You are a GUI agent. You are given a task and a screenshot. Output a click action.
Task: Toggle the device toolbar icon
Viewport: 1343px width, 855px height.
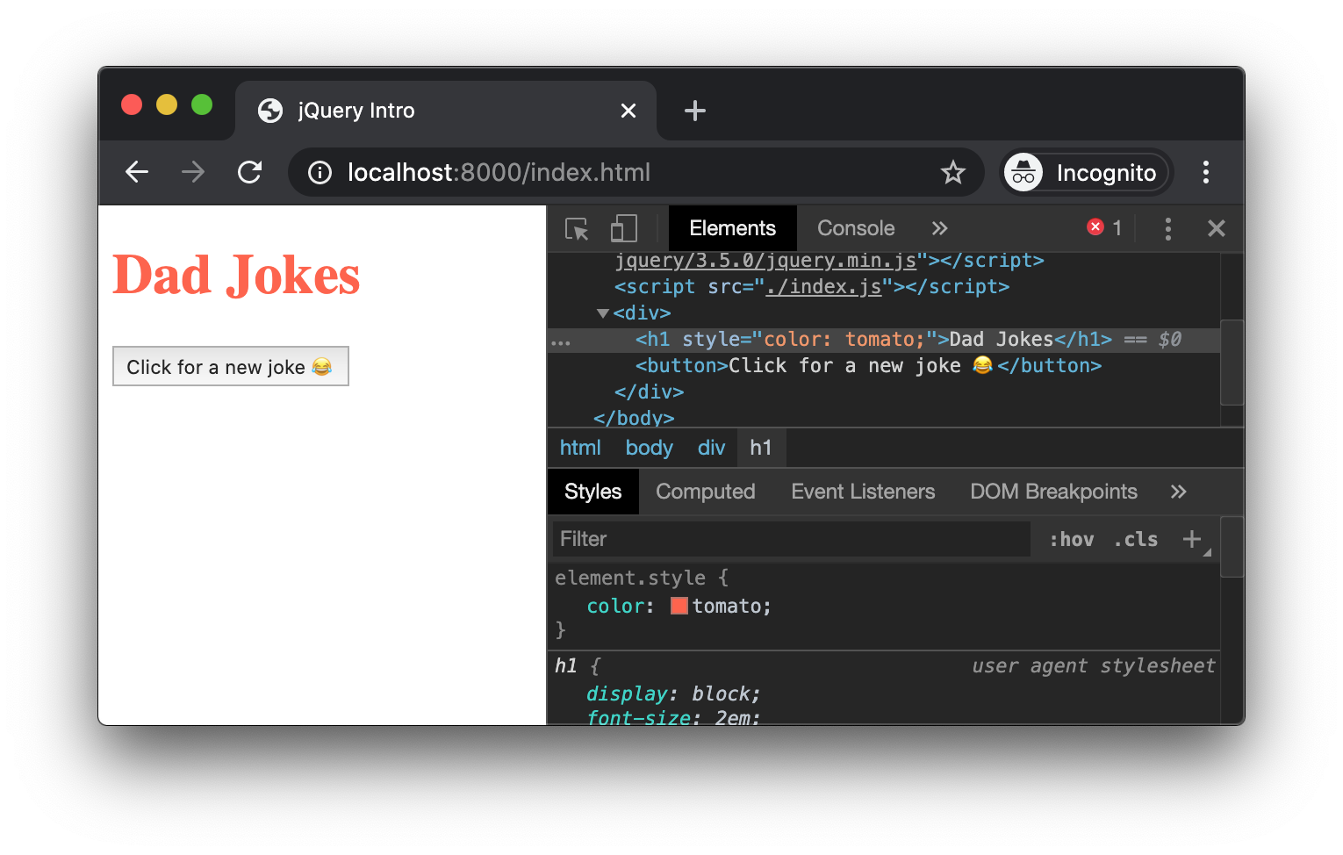tap(623, 228)
